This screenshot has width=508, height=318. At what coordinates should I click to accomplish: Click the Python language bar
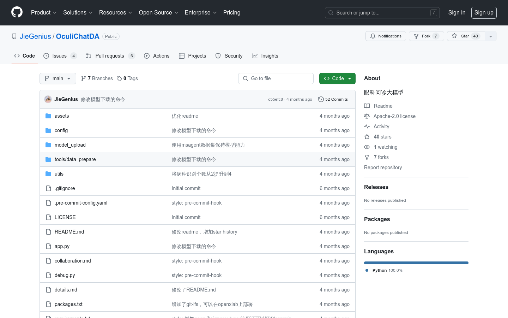coord(416,263)
